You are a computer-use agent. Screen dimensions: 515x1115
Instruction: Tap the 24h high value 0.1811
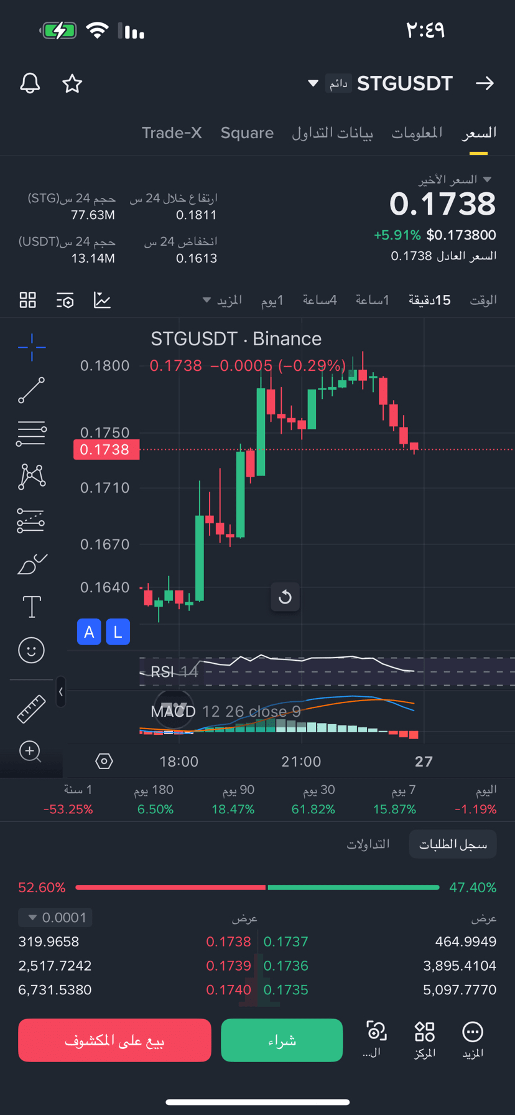[x=196, y=215]
